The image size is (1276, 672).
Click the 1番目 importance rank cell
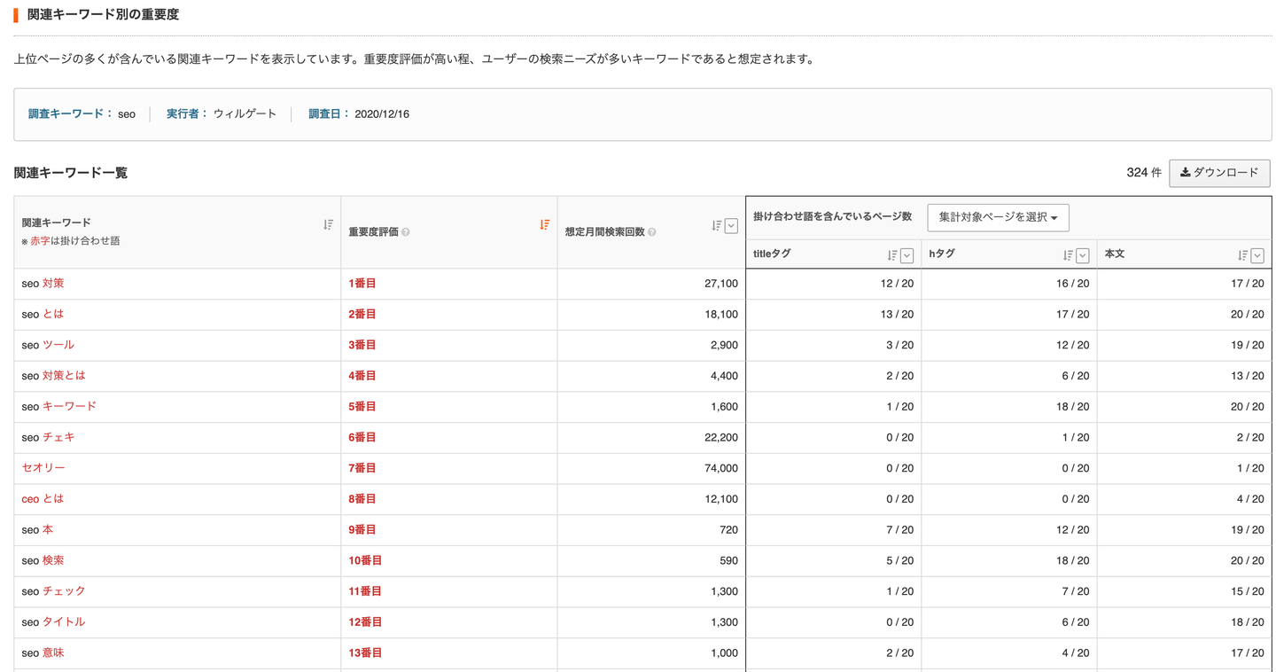[x=362, y=284]
